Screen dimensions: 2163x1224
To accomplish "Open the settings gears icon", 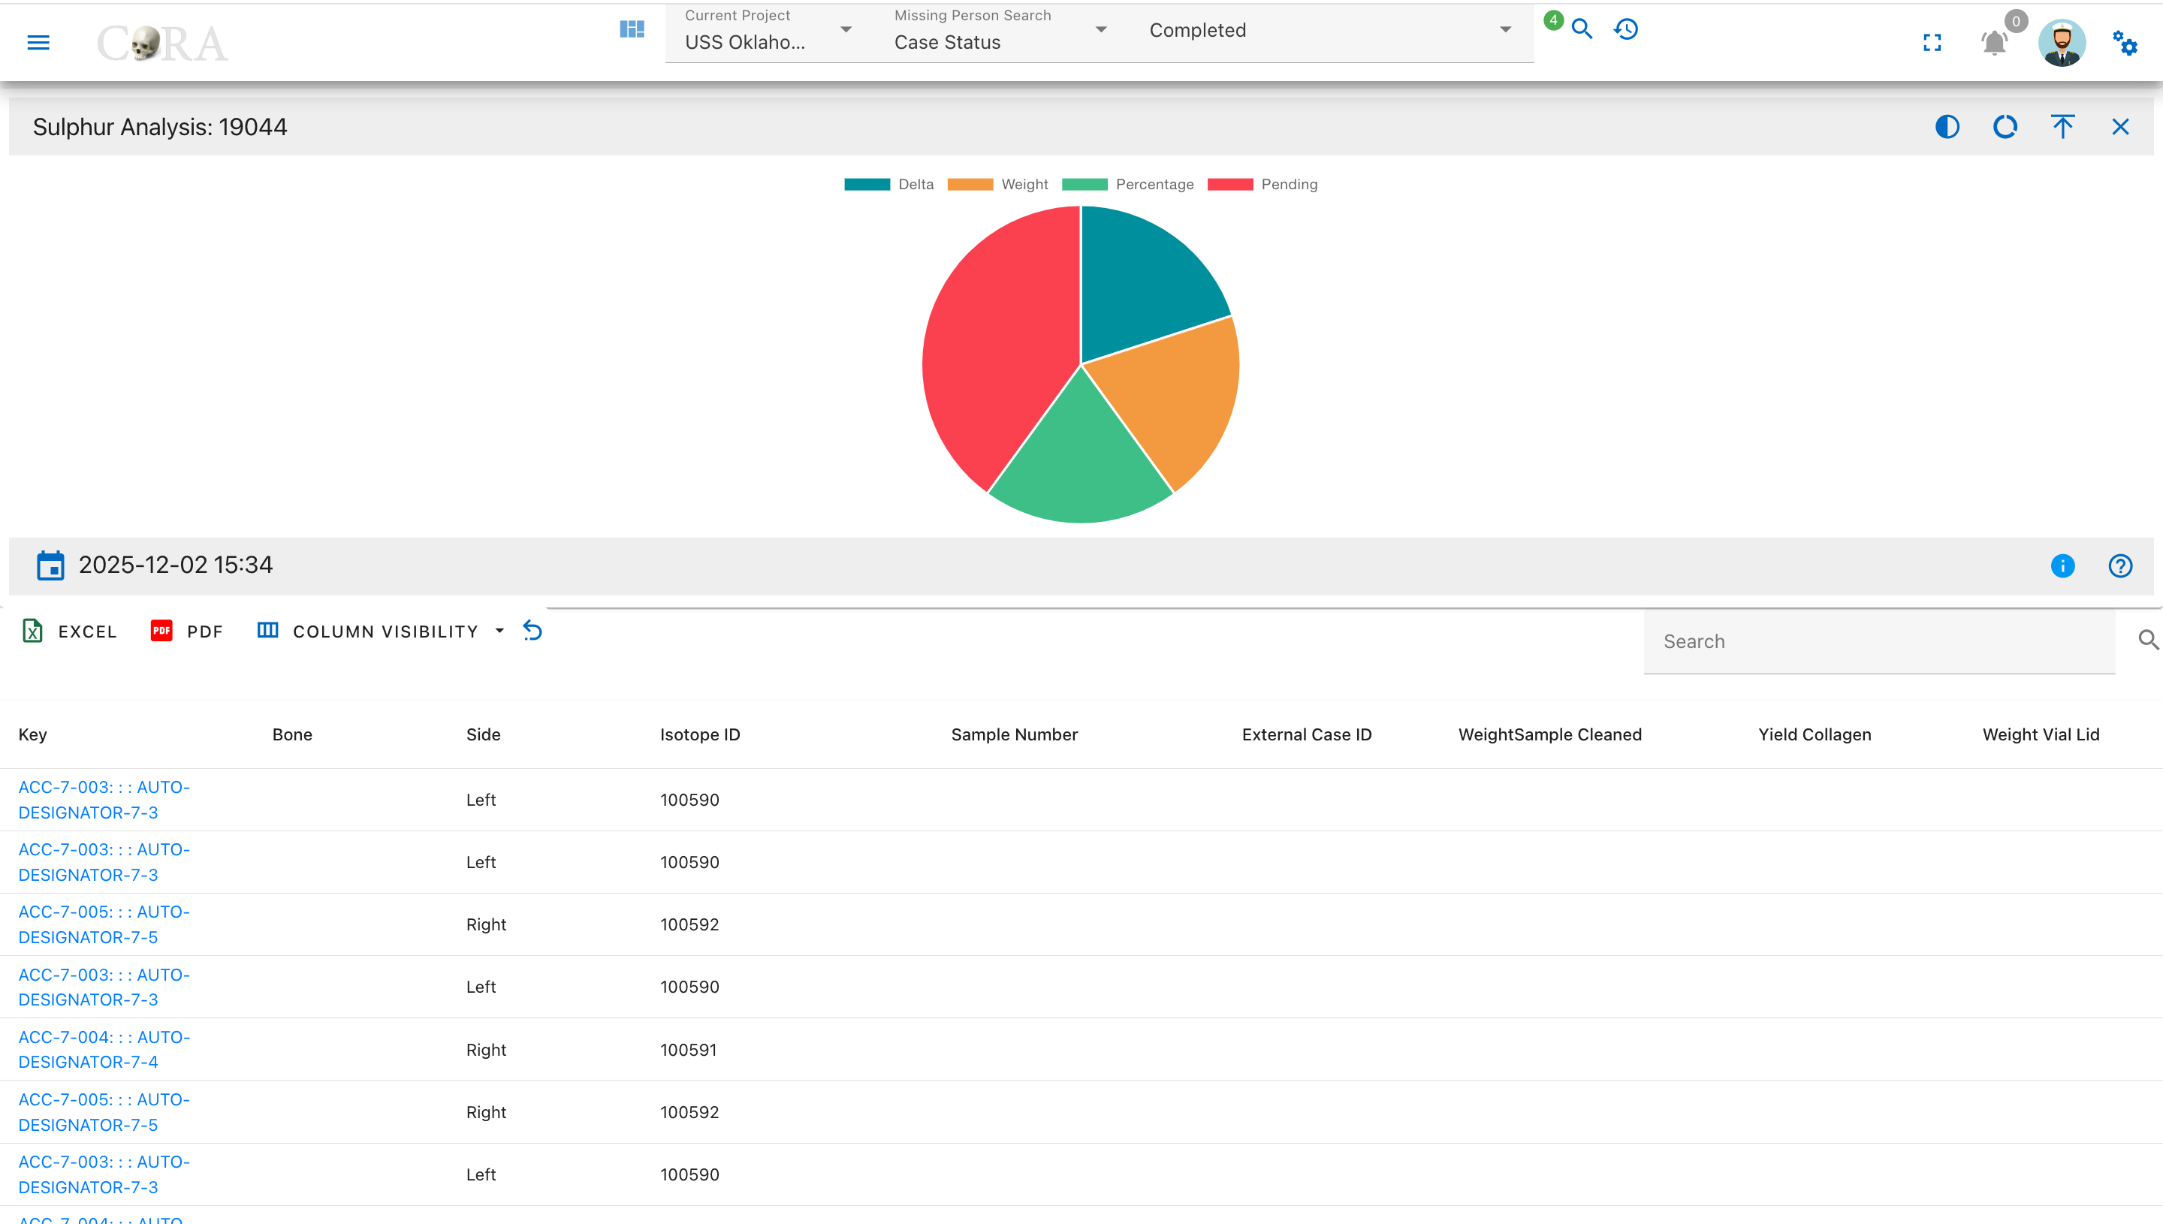I will coord(2125,42).
